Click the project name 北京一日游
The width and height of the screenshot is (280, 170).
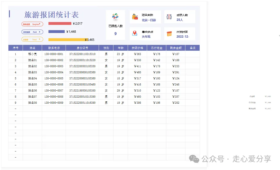(x=149, y=20)
